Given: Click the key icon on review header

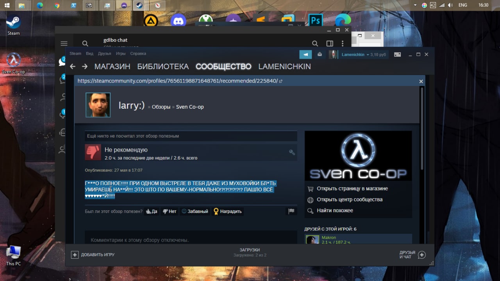Looking at the screenshot, I should click(292, 152).
